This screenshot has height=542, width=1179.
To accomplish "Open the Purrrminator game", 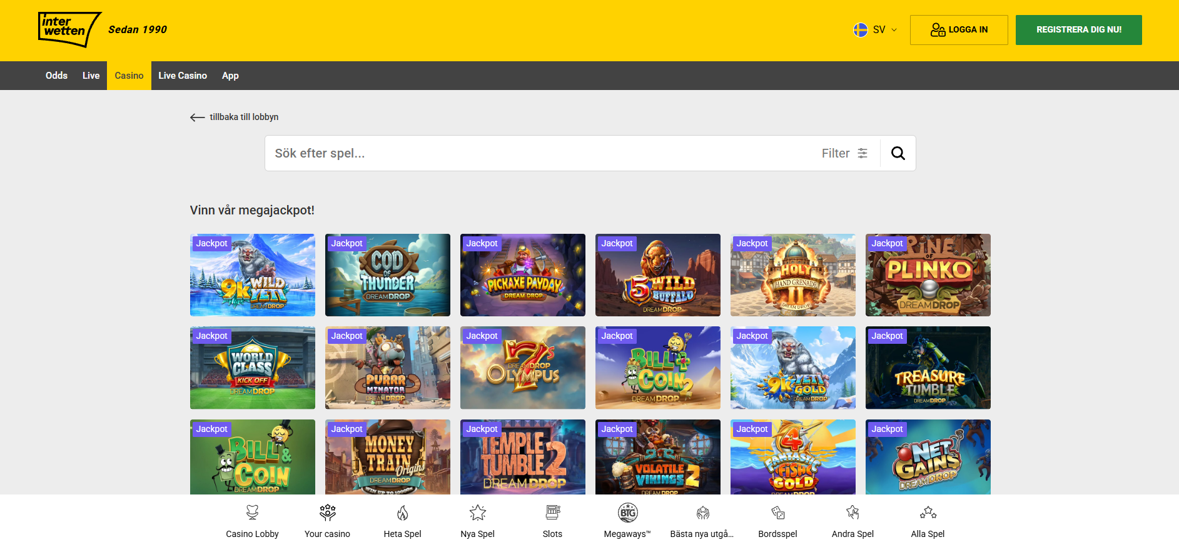I will click(x=388, y=368).
